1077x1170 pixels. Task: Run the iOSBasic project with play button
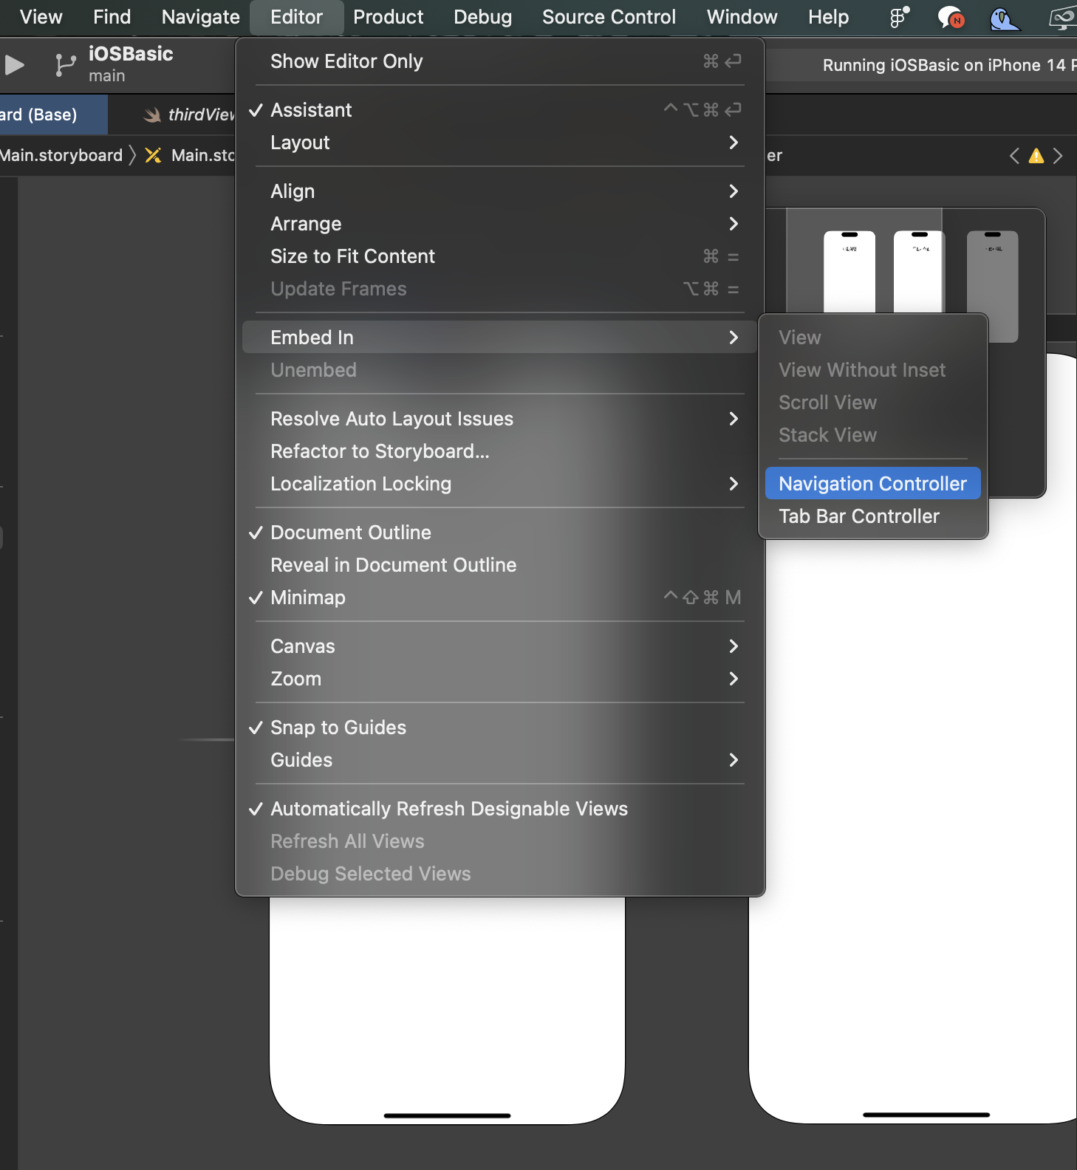15,65
